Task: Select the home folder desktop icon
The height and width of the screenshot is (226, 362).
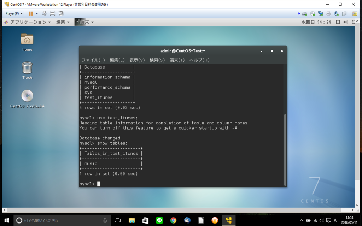Action: [x=27, y=42]
